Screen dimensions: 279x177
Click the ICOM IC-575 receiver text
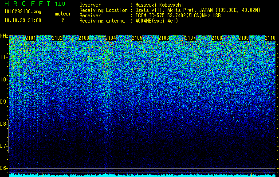point(178,15)
